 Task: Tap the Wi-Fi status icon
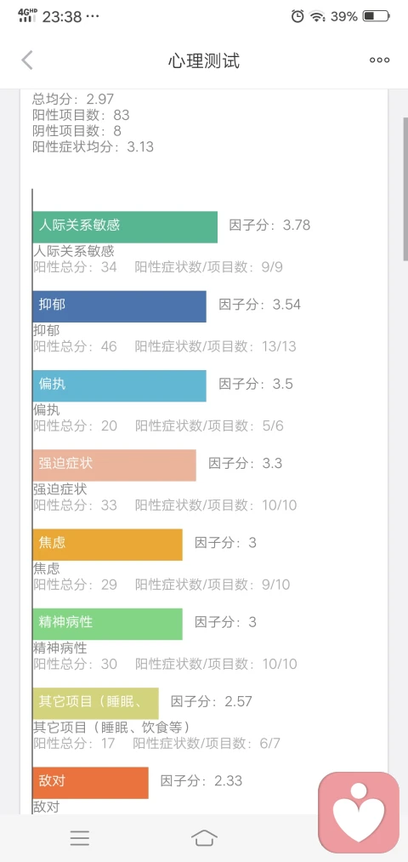317,16
